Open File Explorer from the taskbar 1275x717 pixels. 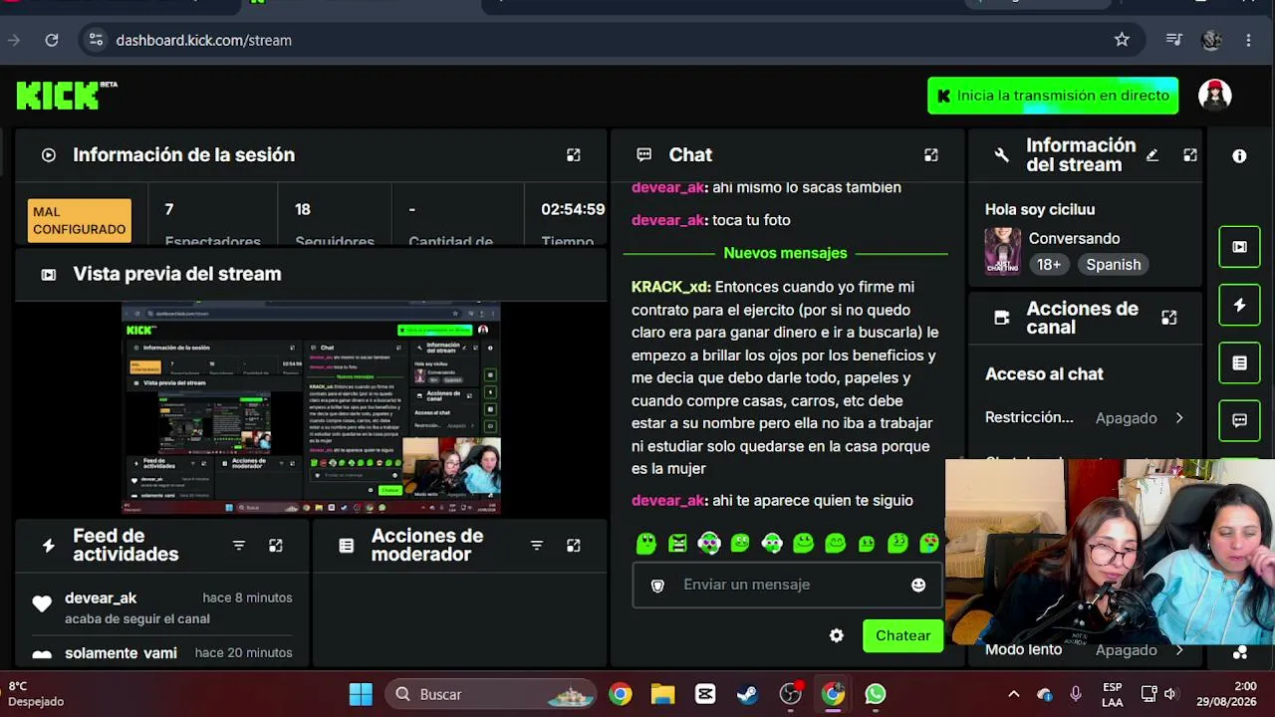tap(662, 694)
